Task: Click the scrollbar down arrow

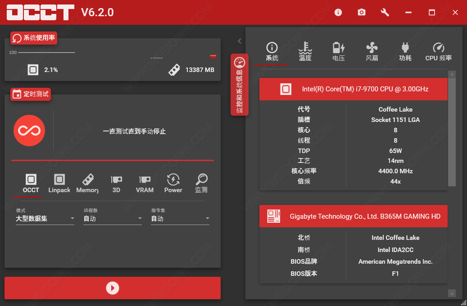Action: click(x=452, y=293)
